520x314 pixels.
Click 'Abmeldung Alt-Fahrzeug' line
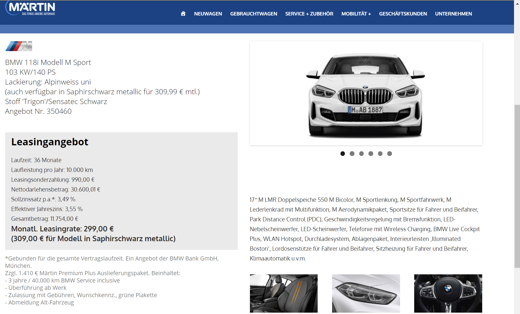(39, 302)
